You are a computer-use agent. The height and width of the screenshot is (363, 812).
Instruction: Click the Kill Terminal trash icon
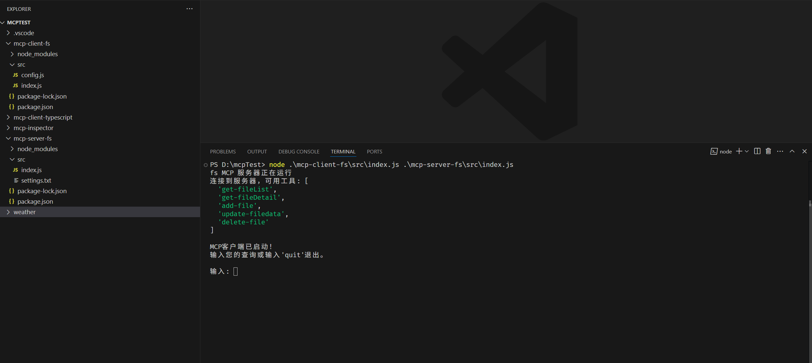coord(768,151)
